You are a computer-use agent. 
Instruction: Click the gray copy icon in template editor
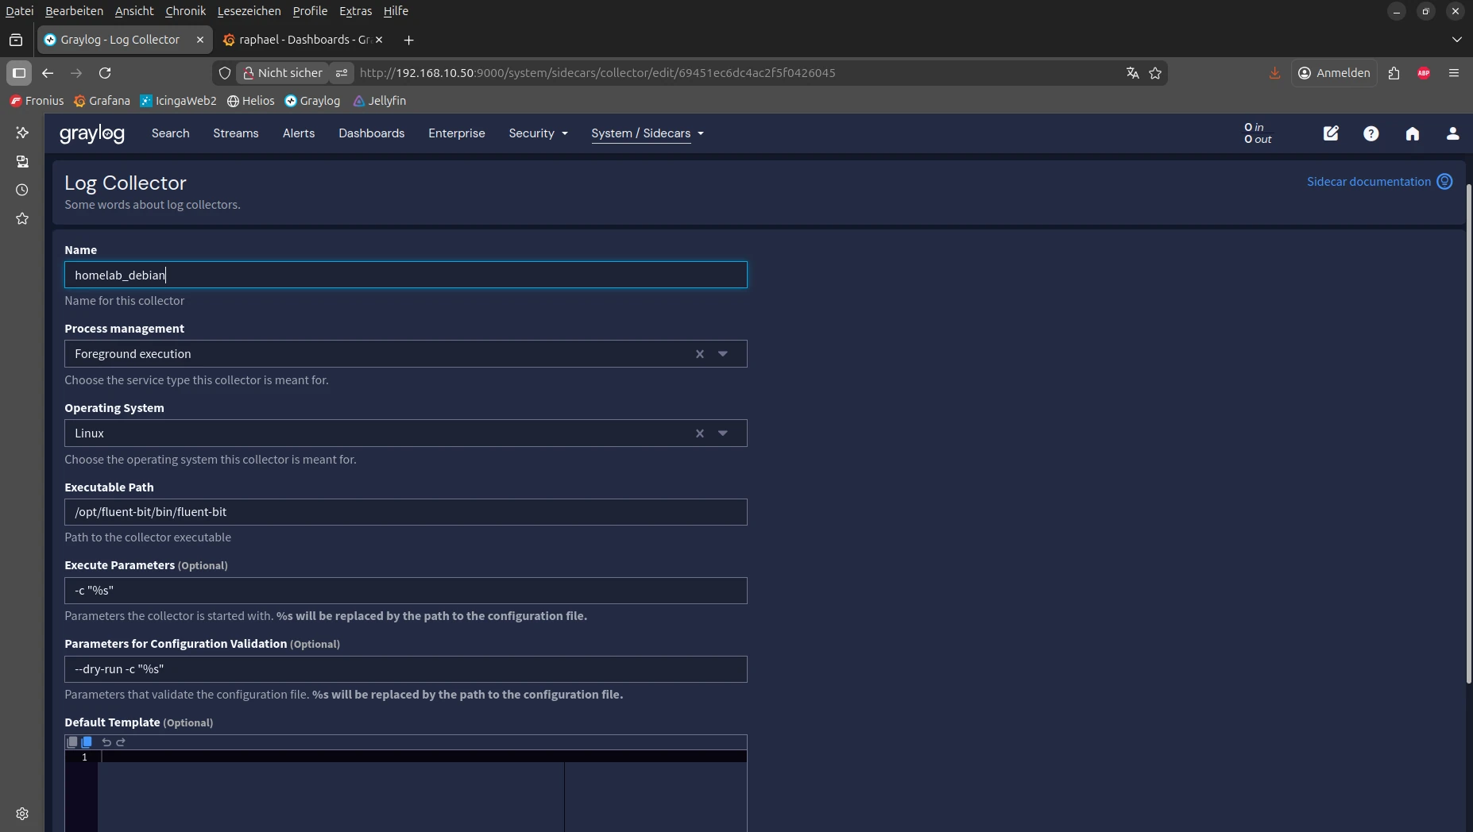72,742
